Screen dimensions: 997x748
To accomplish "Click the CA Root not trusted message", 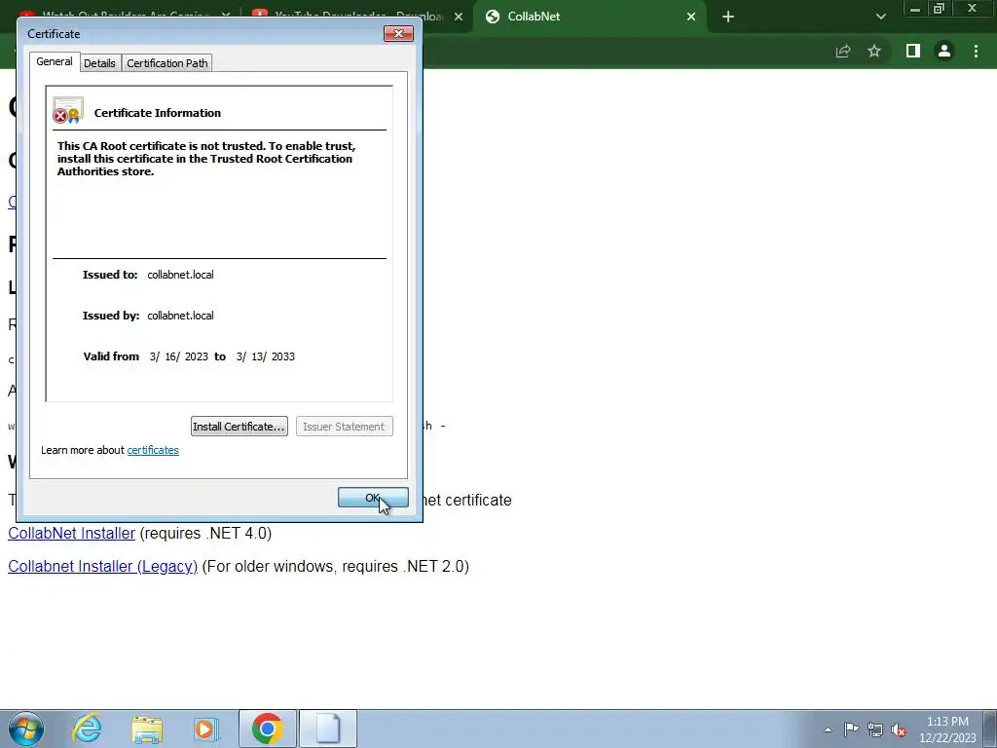I will pos(206,159).
